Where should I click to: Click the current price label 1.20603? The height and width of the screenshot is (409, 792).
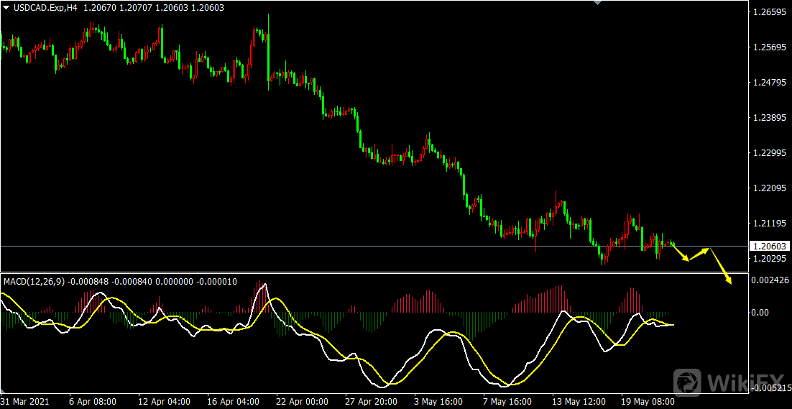pyautogui.click(x=769, y=246)
